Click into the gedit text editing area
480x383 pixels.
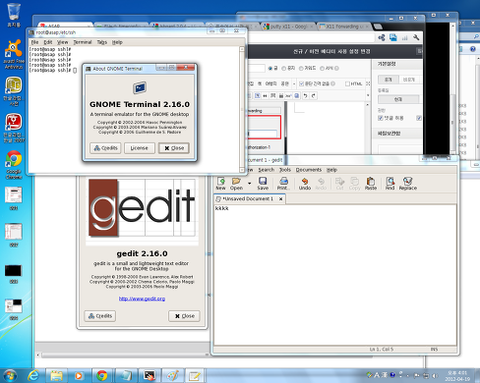coord(334,275)
